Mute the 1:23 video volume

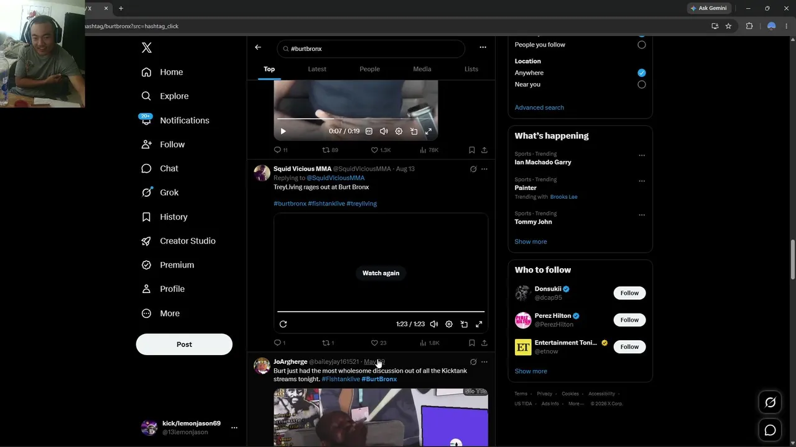434,324
